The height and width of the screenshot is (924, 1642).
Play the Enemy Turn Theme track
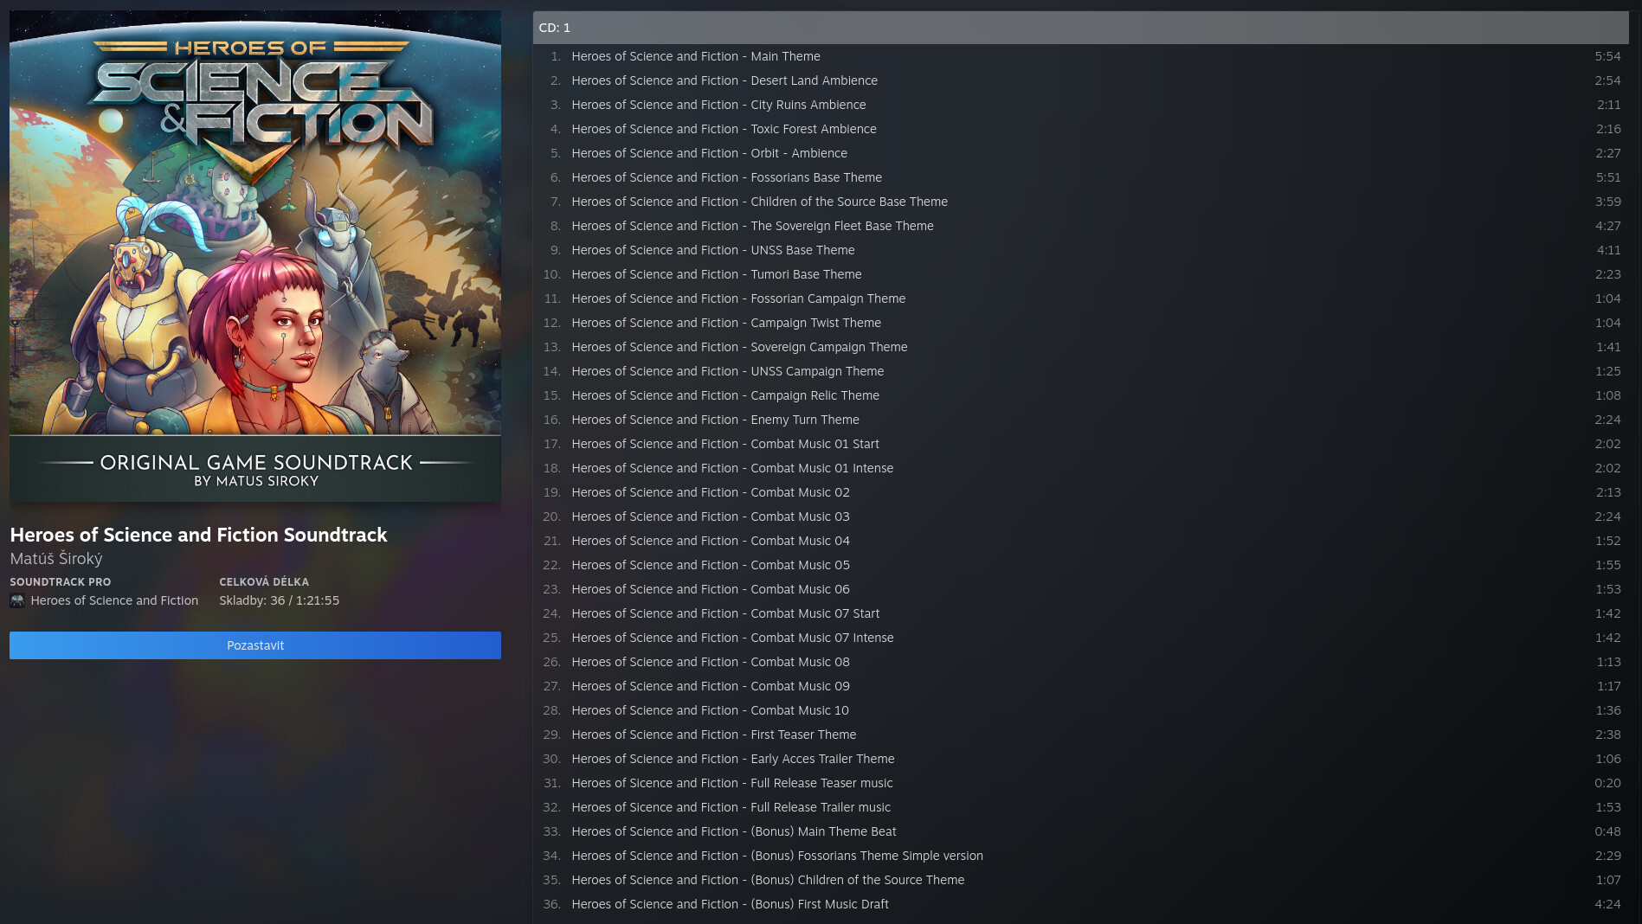tap(715, 420)
